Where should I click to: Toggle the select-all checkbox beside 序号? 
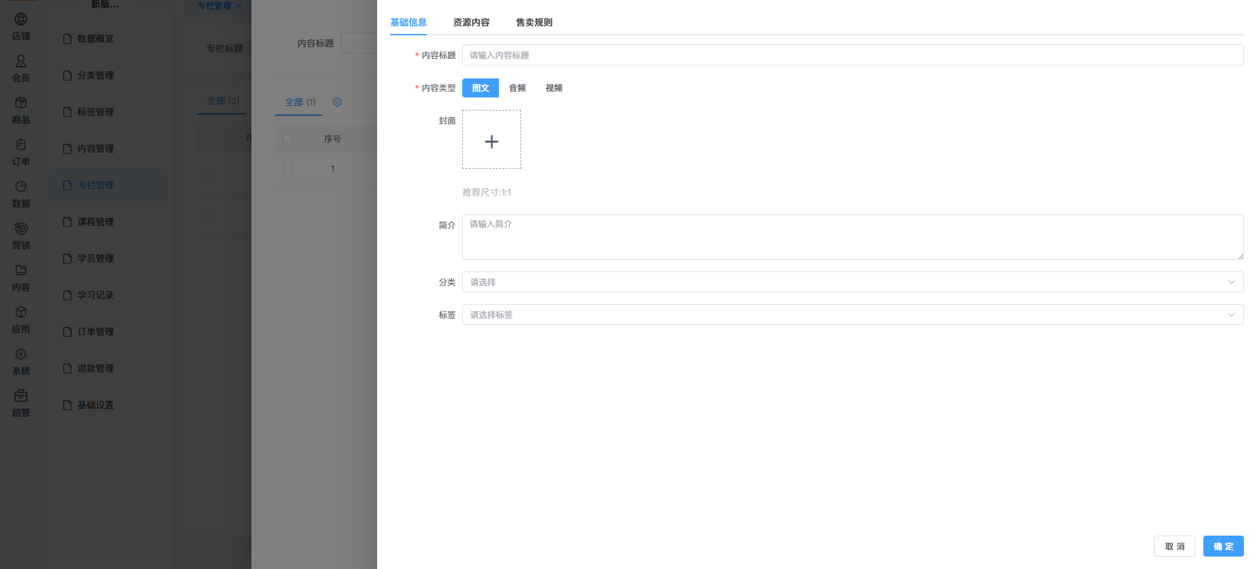click(x=287, y=139)
